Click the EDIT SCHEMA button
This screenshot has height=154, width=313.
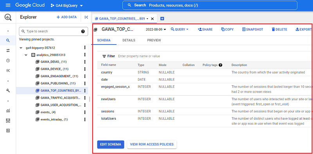point(111,144)
